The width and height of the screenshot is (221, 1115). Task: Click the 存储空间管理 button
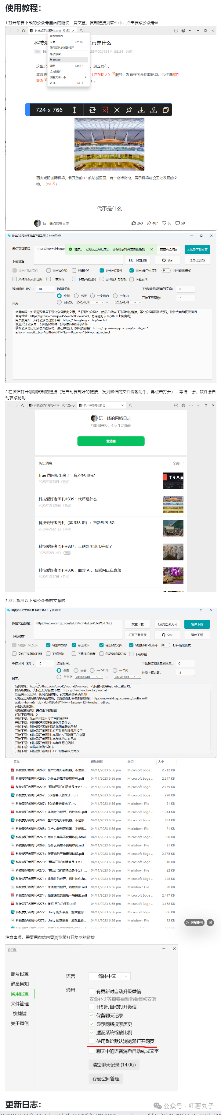pos(106,1079)
